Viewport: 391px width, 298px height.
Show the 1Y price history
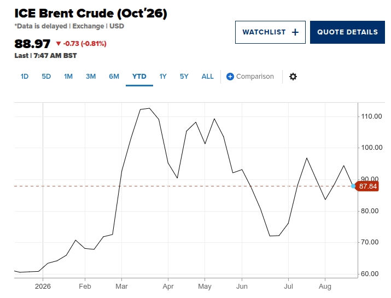pos(163,77)
